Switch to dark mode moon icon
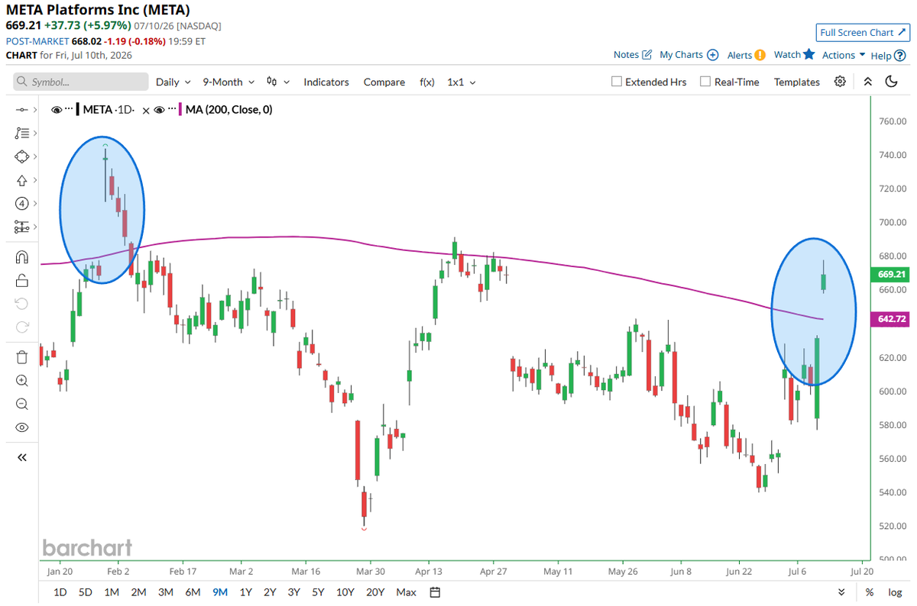The image size is (917, 606). pyautogui.click(x=892, y=82)
